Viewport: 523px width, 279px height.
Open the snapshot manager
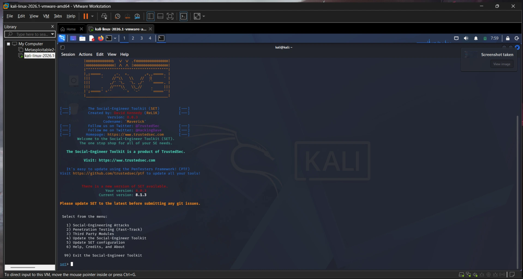(x=137, y=16)
